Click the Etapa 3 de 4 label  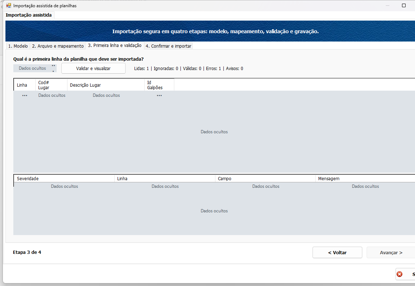27,252
